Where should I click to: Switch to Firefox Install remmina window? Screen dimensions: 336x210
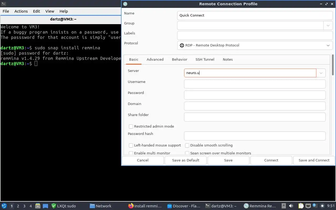[145, 206]
